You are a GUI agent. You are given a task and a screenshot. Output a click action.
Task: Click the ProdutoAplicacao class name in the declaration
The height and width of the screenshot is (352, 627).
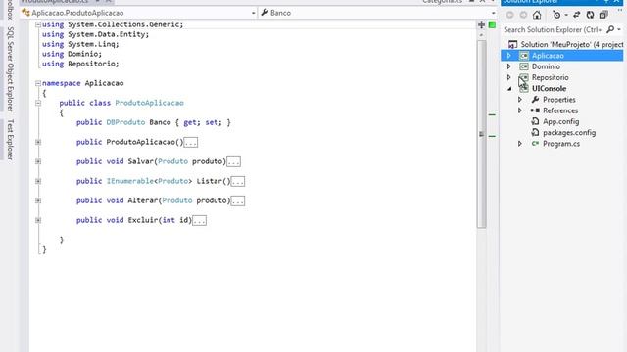tap(149, 103)
